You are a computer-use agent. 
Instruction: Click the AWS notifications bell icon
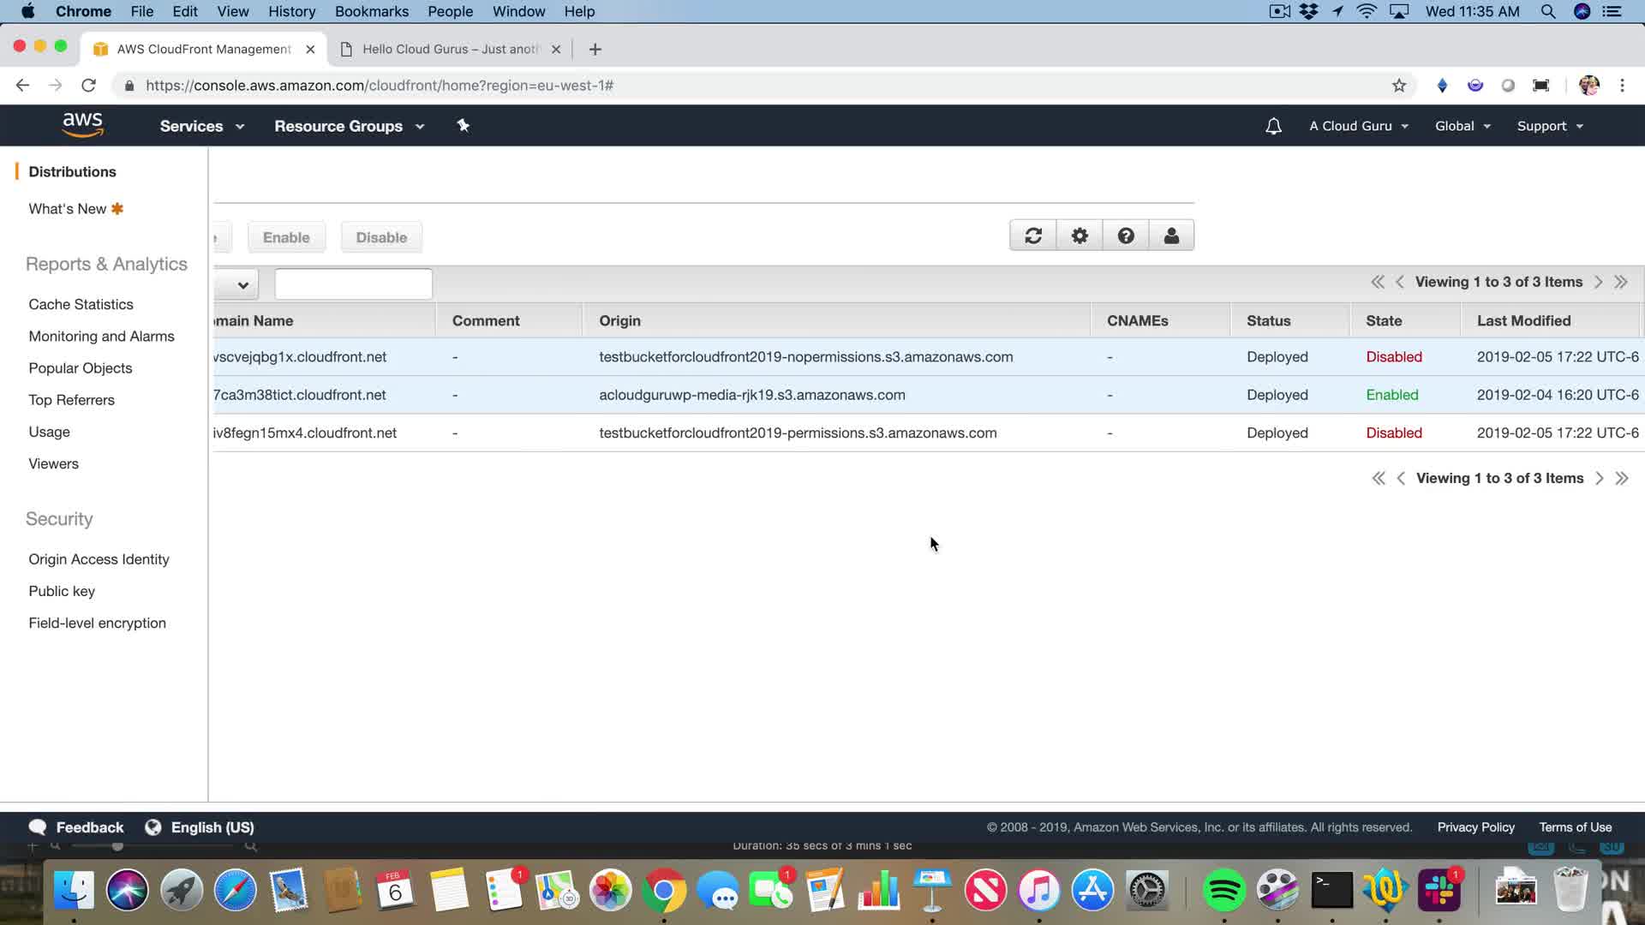[x=1273, y=126]
